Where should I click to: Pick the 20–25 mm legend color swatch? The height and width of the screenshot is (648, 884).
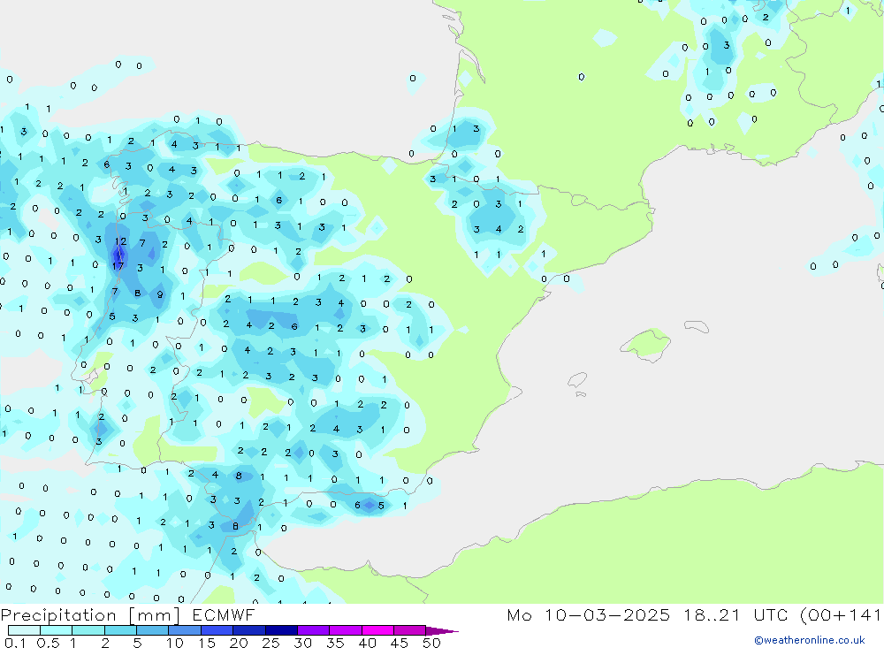248,630
